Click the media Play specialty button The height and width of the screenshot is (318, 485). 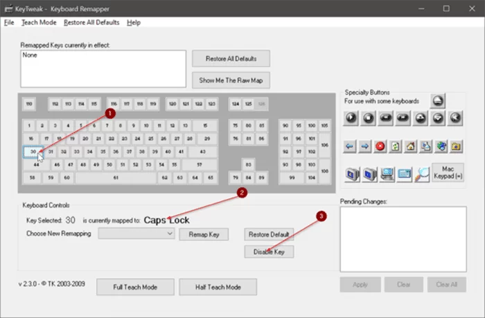[351, 118]
